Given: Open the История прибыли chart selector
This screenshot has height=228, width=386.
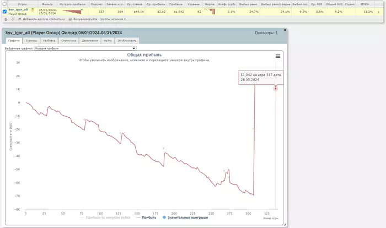Looking at the screenshot, I should tap(85, 48).
